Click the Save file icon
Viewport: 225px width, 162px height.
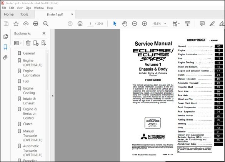pos(6,24)
